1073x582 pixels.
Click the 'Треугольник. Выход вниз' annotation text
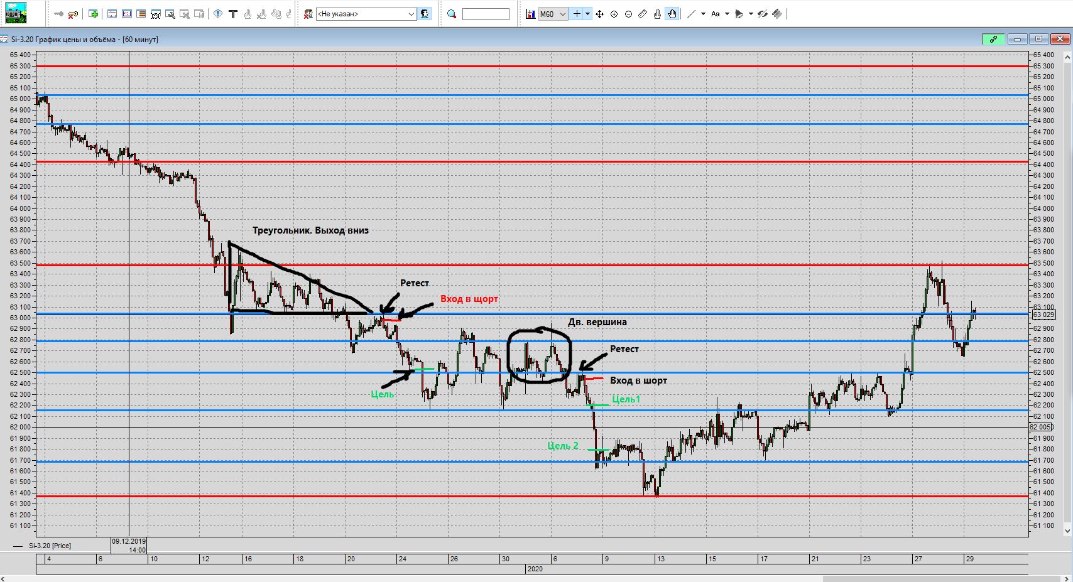click(x=310, y=230)
